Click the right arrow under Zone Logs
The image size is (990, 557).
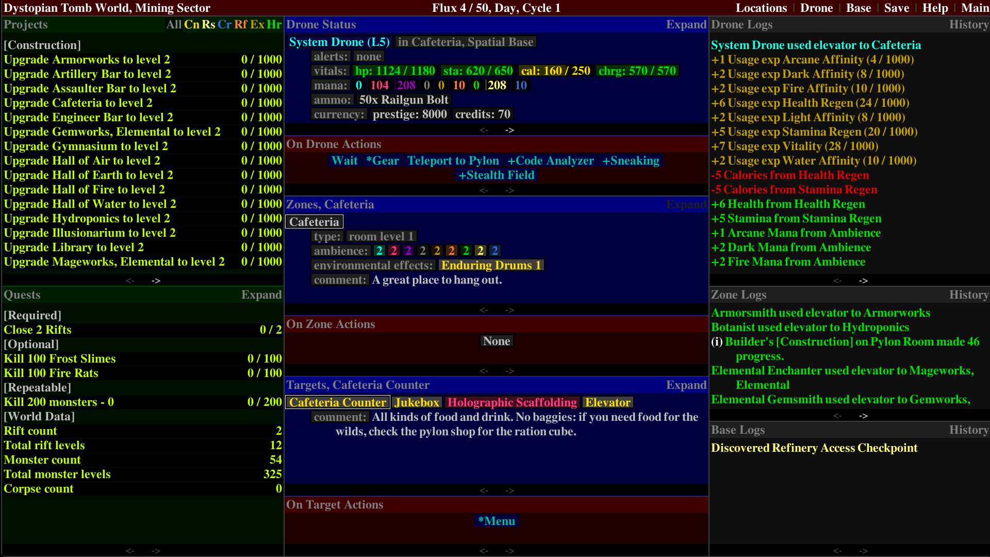863,415
